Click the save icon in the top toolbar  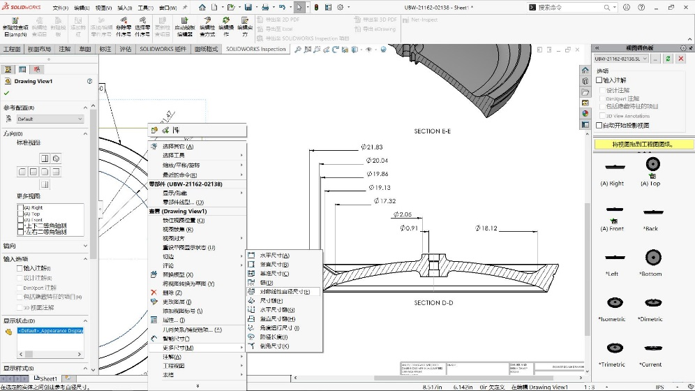[247, 7]
